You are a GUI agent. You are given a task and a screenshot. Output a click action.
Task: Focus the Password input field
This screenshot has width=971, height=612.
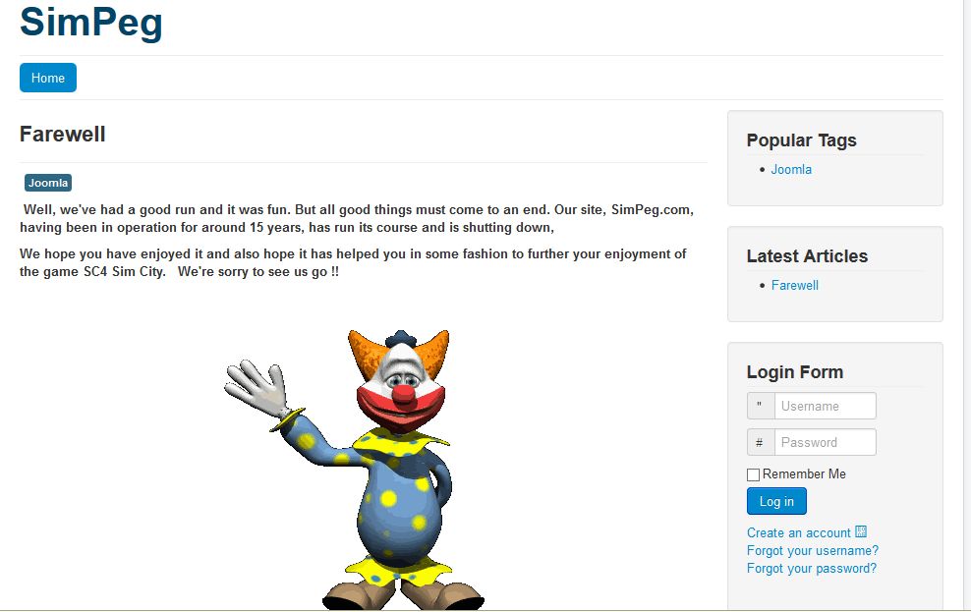tap(825, 442)
